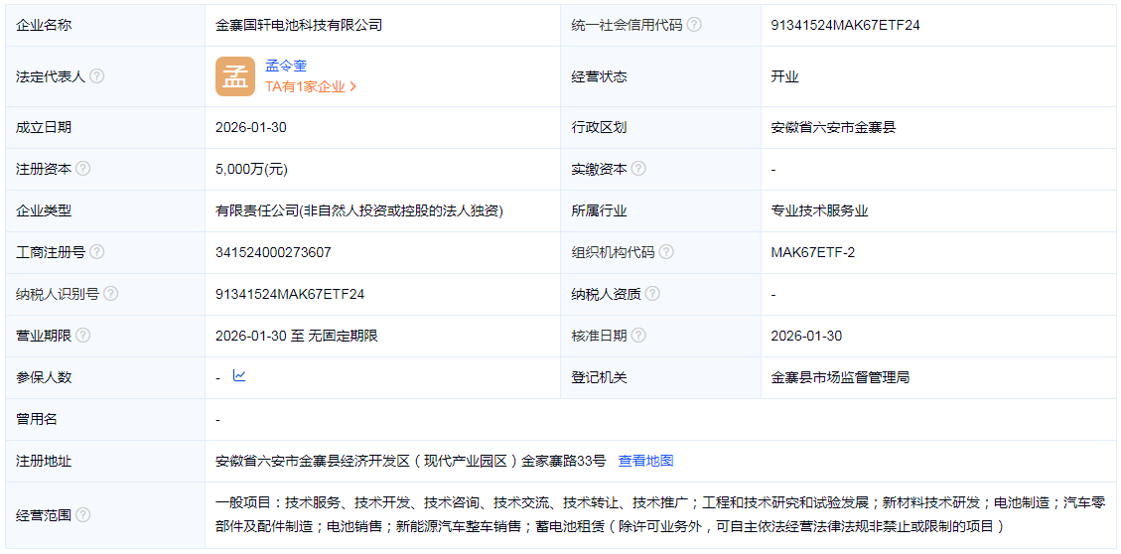Open the 纳税人识别号 help icon
The width and height of the screenshot is (1121, 554).
tap(111, 294)
